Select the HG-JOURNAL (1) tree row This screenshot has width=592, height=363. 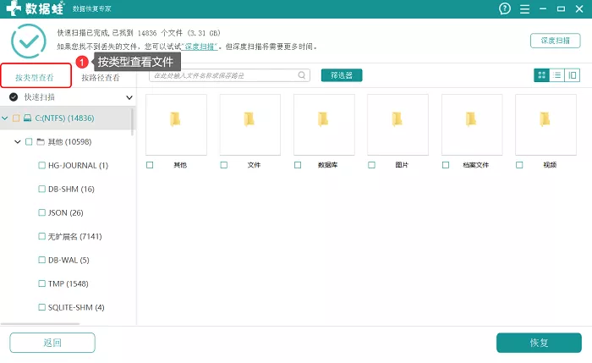pyautogui.click(x=68, y=166)
